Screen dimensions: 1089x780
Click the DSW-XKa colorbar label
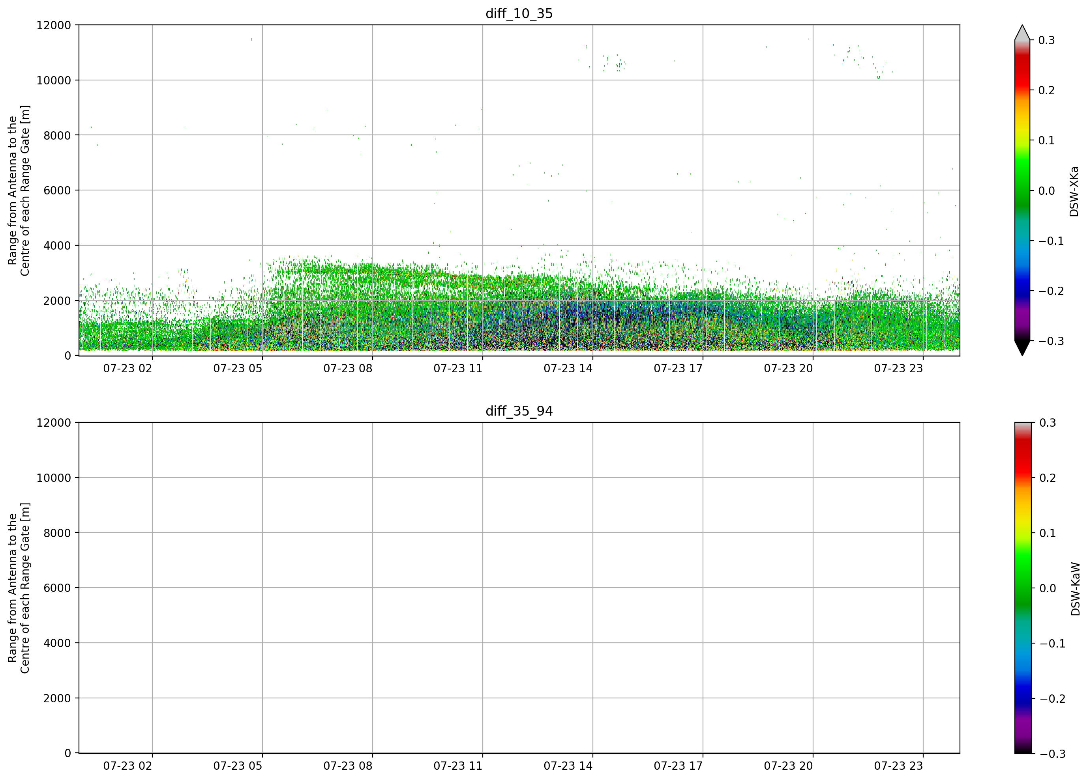tap(1074, 191)
